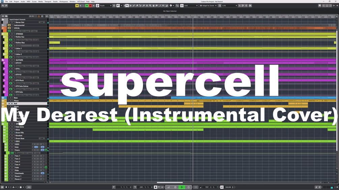Viewport: 339px width, 190px height.
Task: Open the color palette tool
Action: coord(171,6)
